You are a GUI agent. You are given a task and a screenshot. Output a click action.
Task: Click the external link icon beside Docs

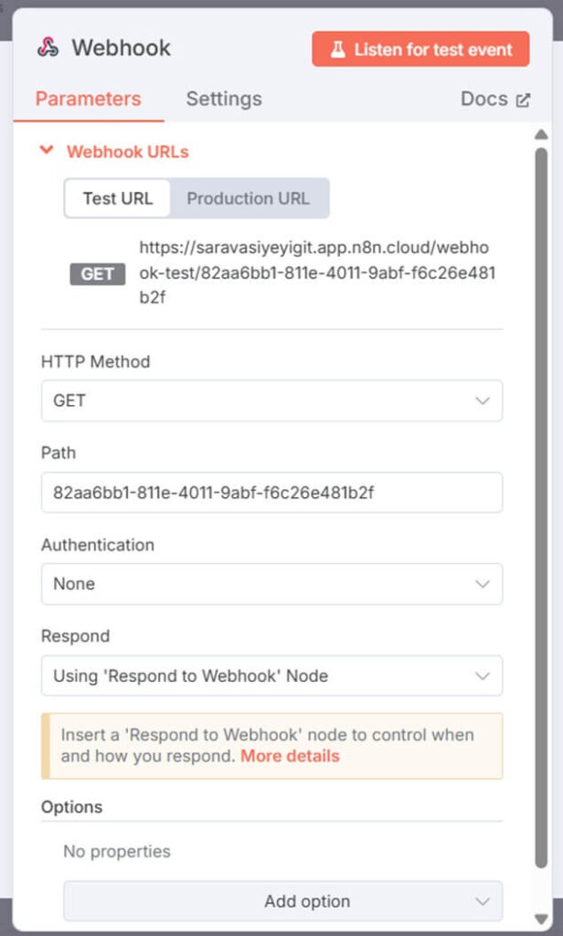coord(523,100)
